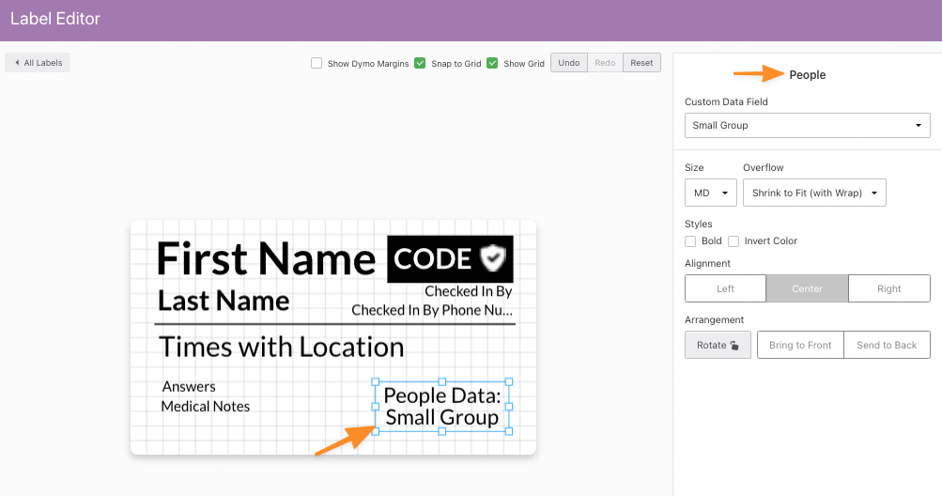Screen dimensions: 942x496
Task: Undo the last change
Action: click(569, 63)
